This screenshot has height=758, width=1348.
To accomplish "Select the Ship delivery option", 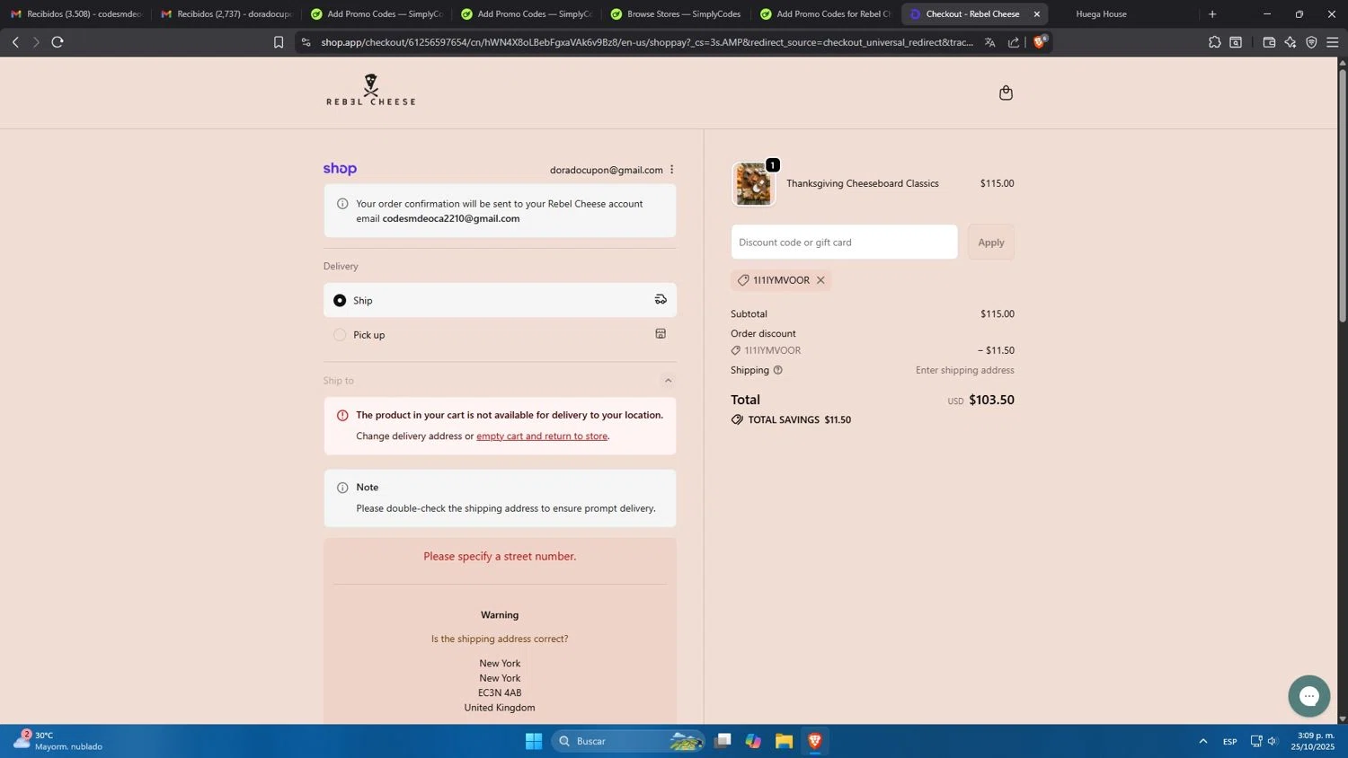I will pyautogui.click(x=500, y=300).
